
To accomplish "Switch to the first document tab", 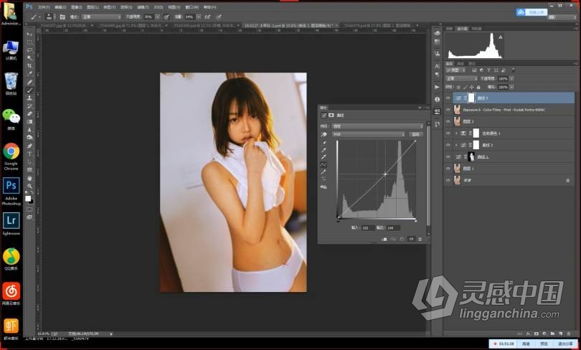I will click(63, 26).
